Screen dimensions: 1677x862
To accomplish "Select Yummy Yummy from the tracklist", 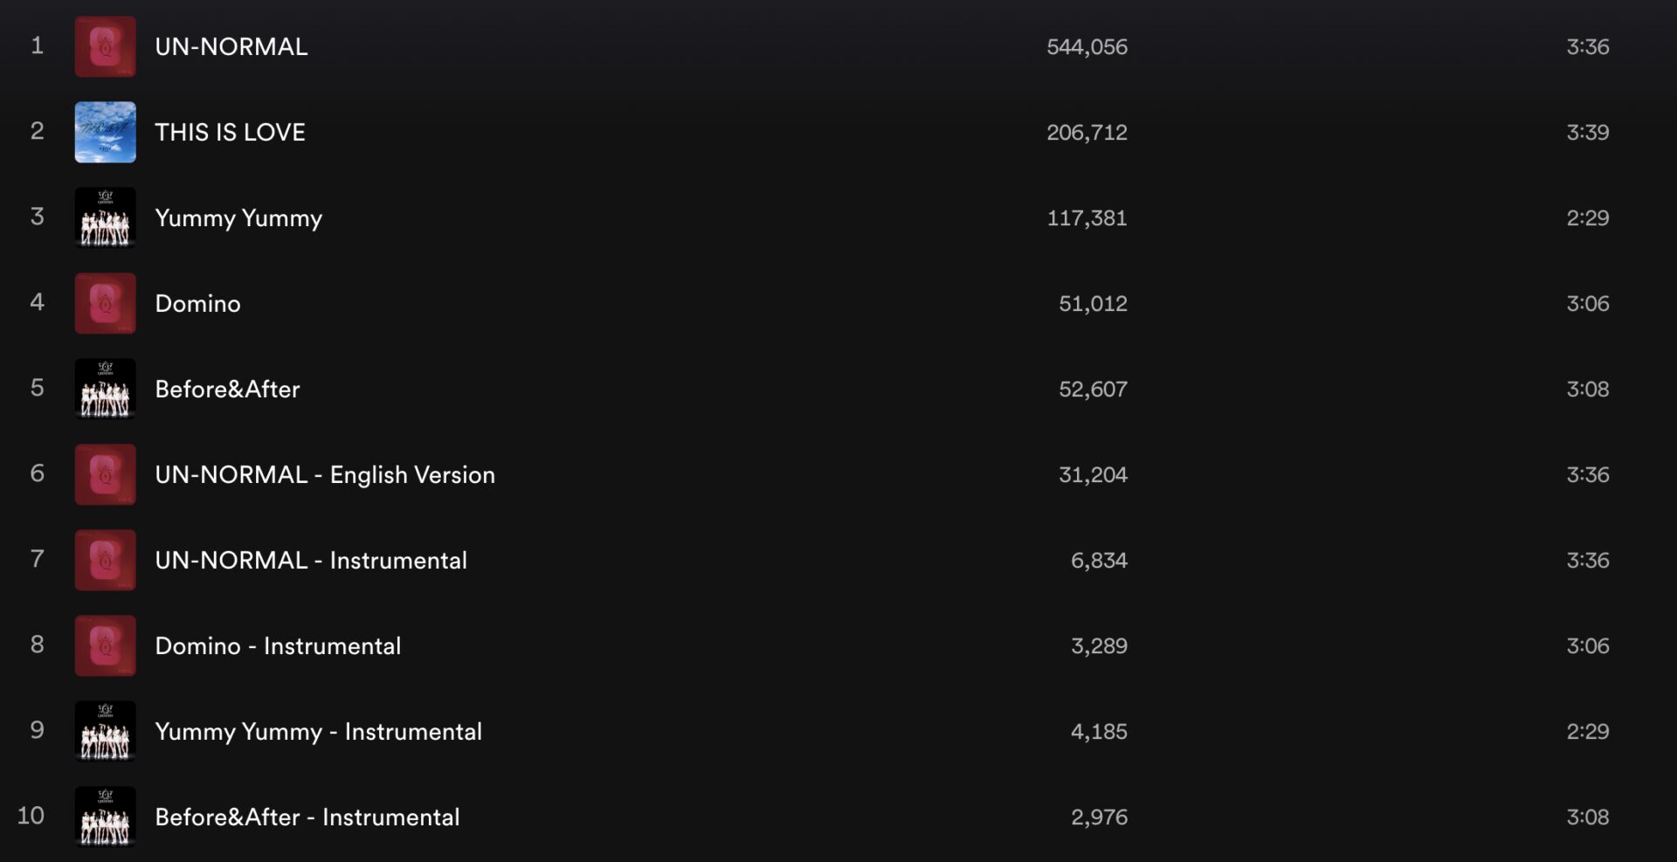I will [238, 217].
